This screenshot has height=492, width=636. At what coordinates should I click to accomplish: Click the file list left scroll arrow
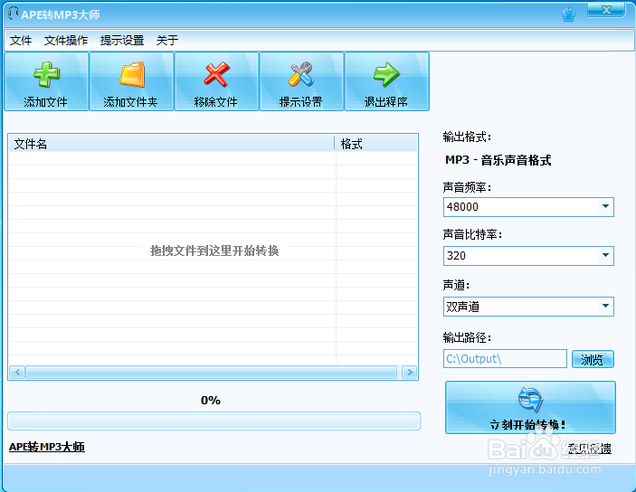tap(17, 372)
